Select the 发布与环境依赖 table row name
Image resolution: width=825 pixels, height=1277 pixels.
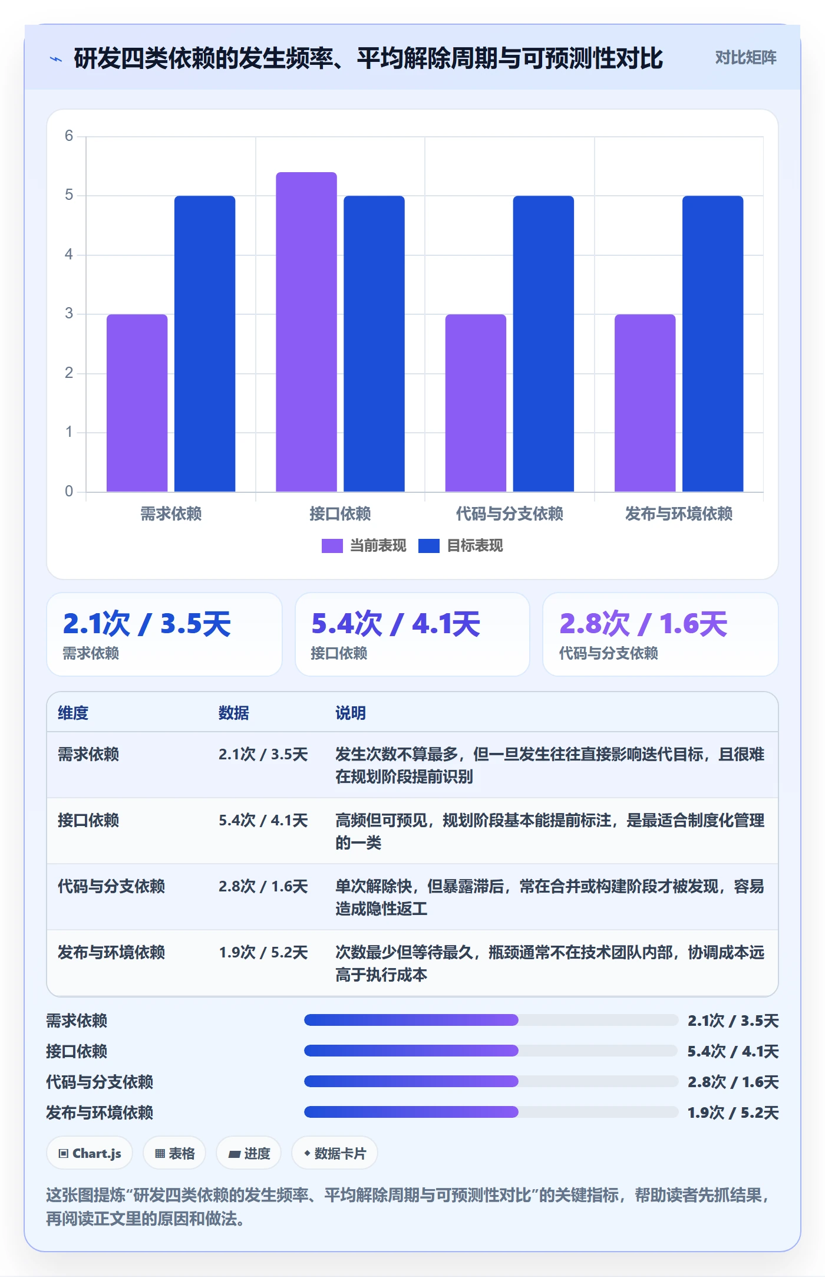(111, 952)
